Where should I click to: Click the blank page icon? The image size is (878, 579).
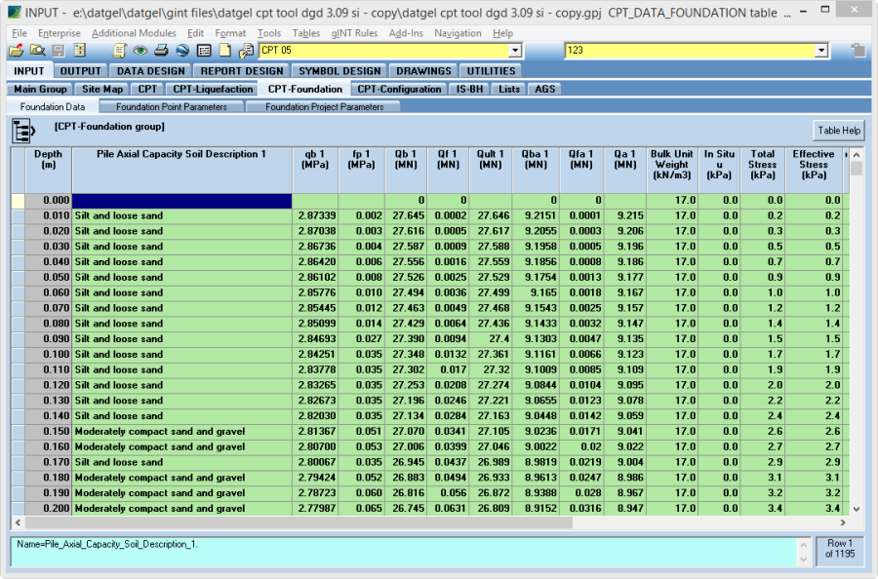226,51
